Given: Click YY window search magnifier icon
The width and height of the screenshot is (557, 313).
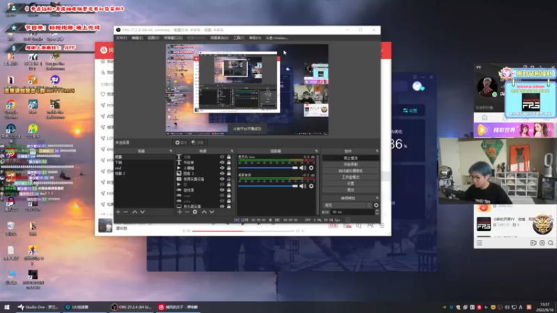Looking at the screenshot, I should 551,243.
